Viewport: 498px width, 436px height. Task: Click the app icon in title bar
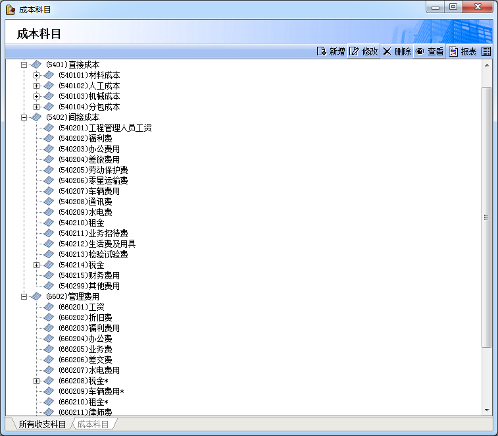click(x=10, y=9)
